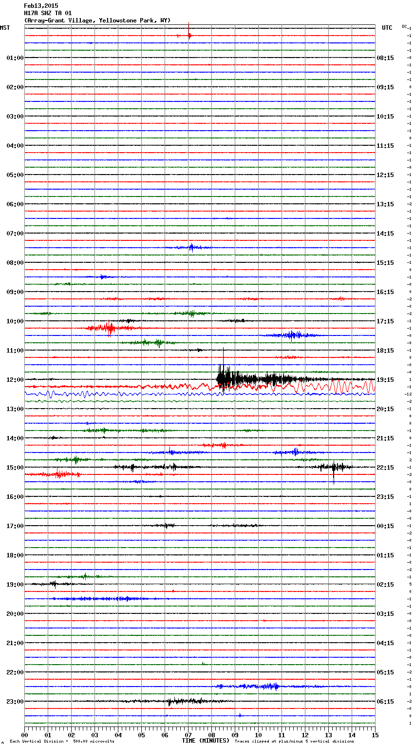The image size is (414, 748).
Task: Click the 14:15 UTC time label
Action: (385, 234)
